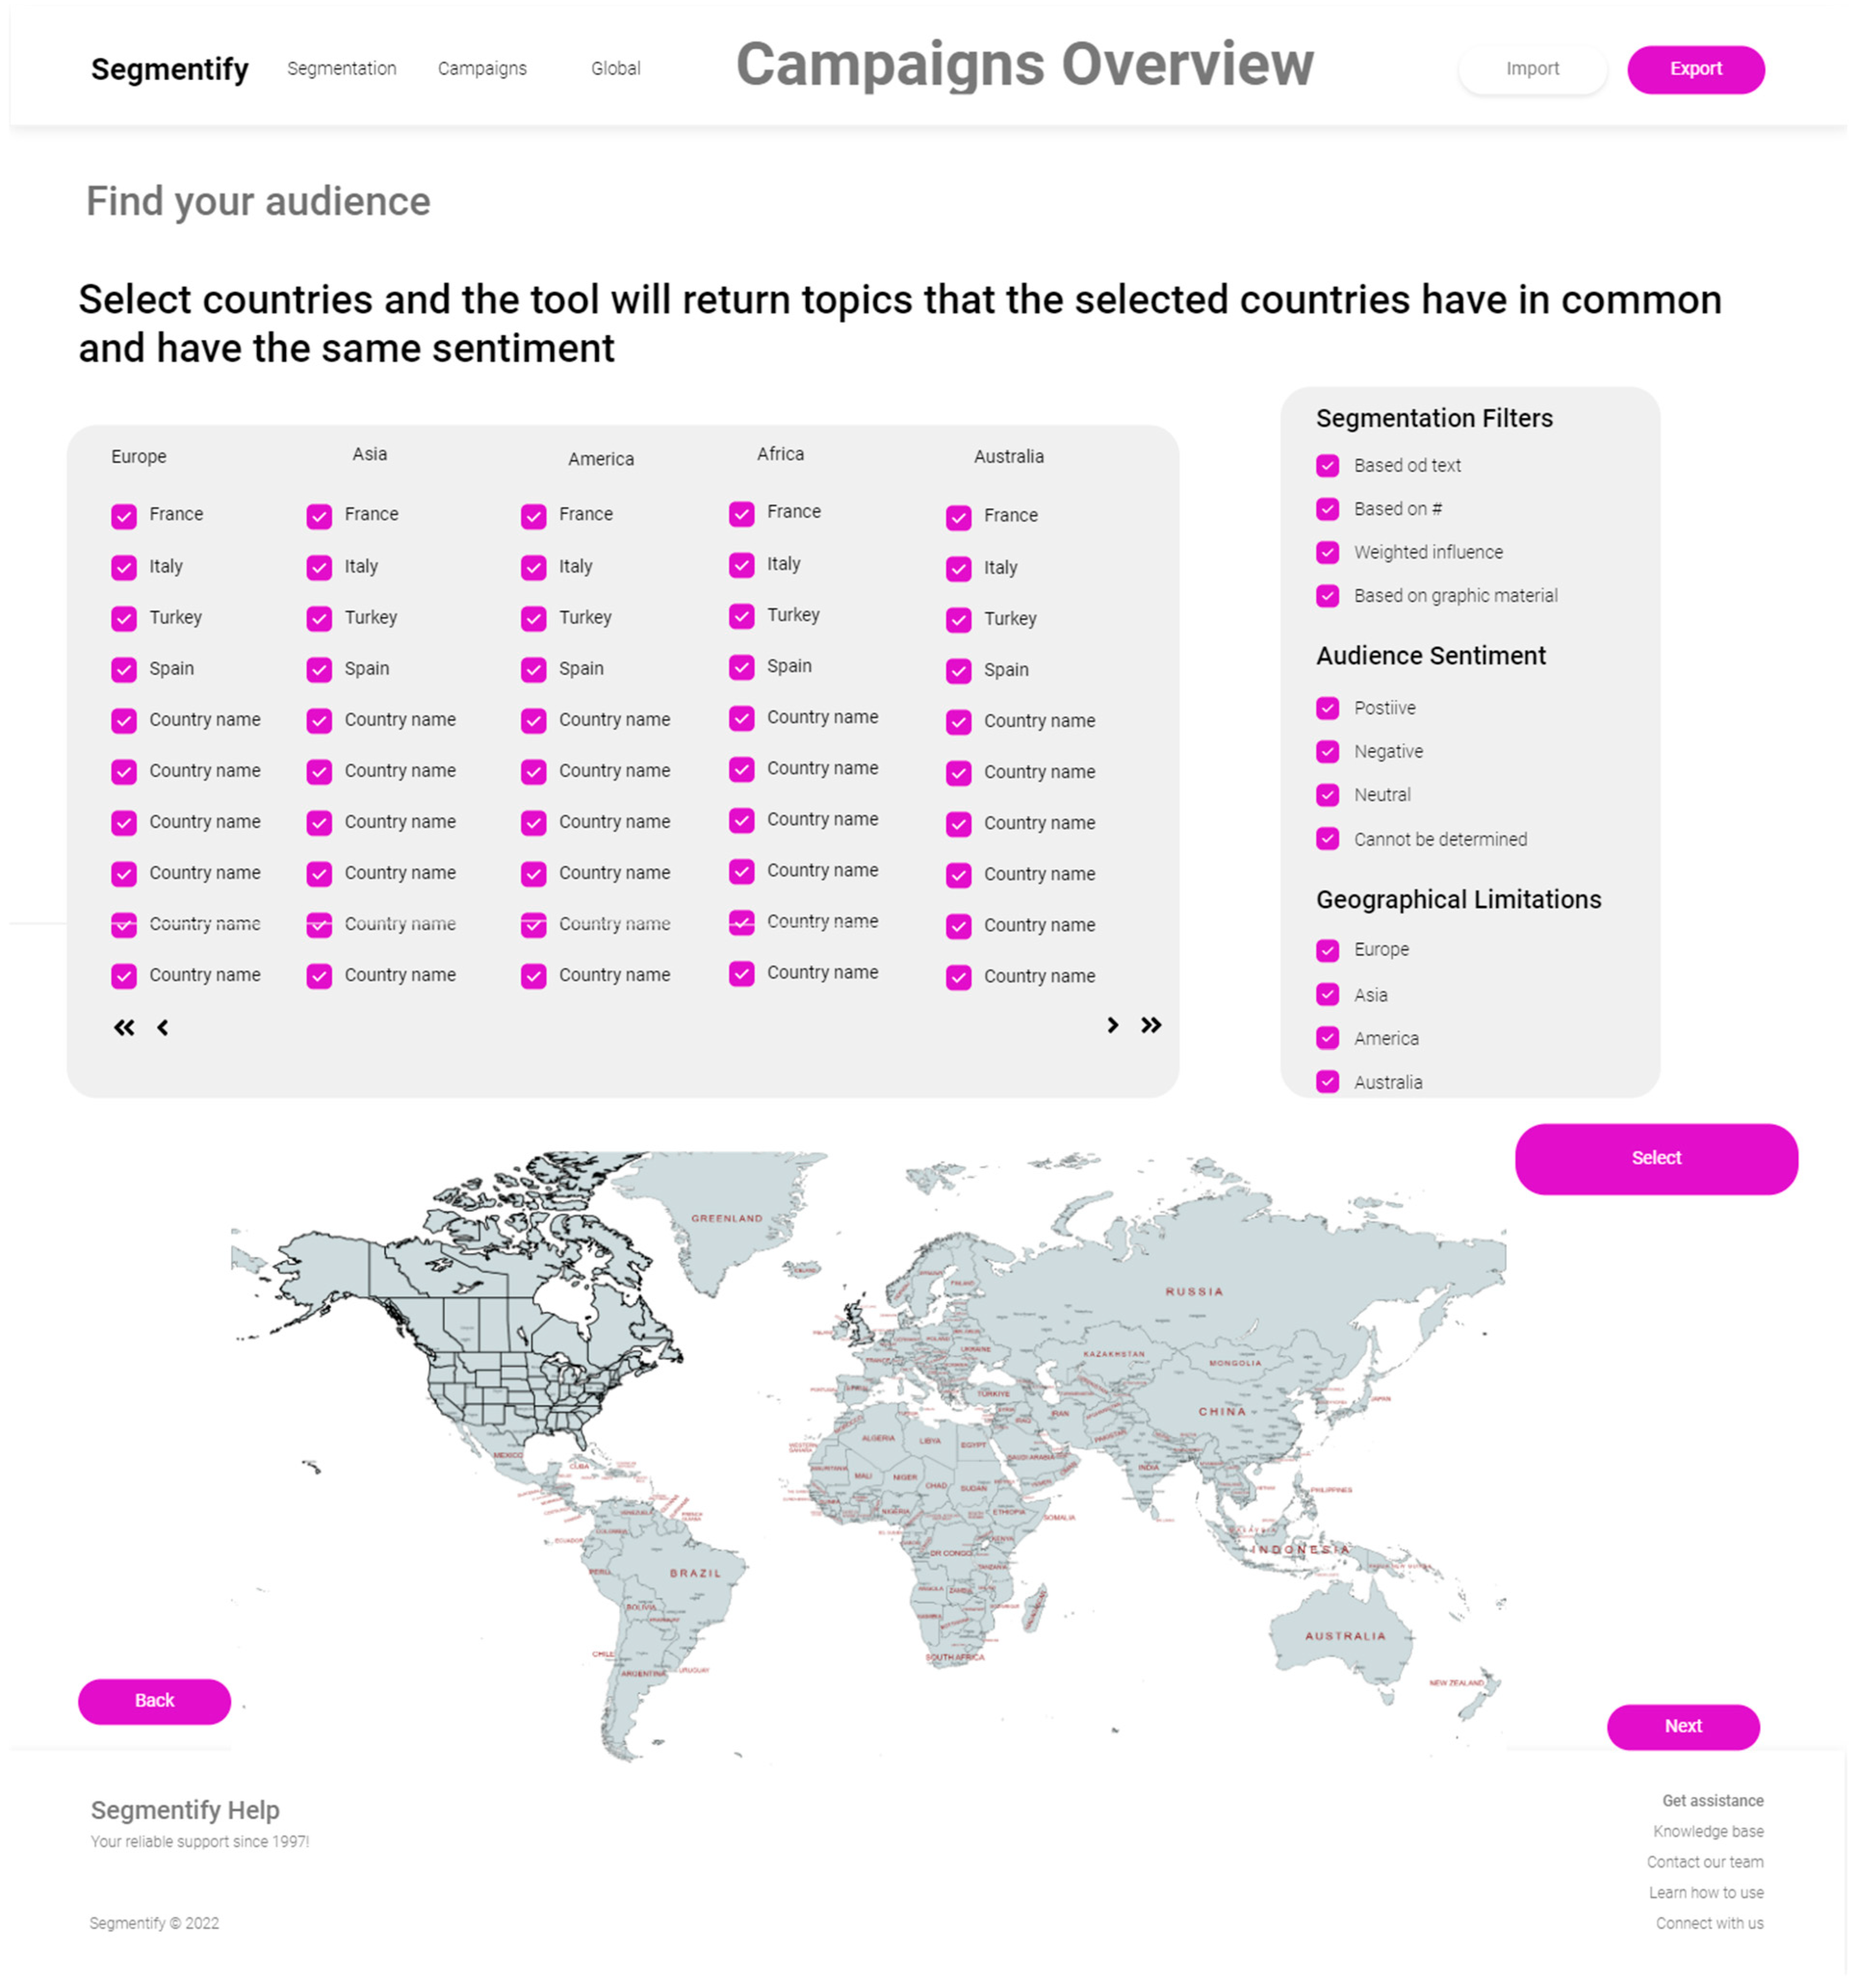Disable the Negative sentiment checkbox
Screen dimensions: 1853x1988
1327,751
